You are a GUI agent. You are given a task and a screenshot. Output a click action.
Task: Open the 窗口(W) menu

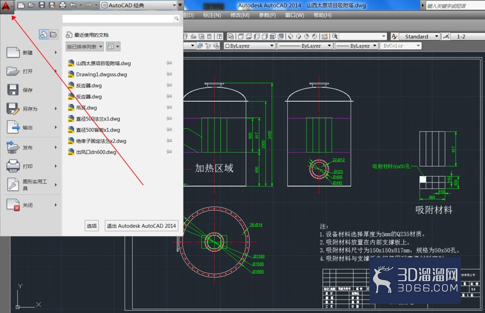[294, 15]
